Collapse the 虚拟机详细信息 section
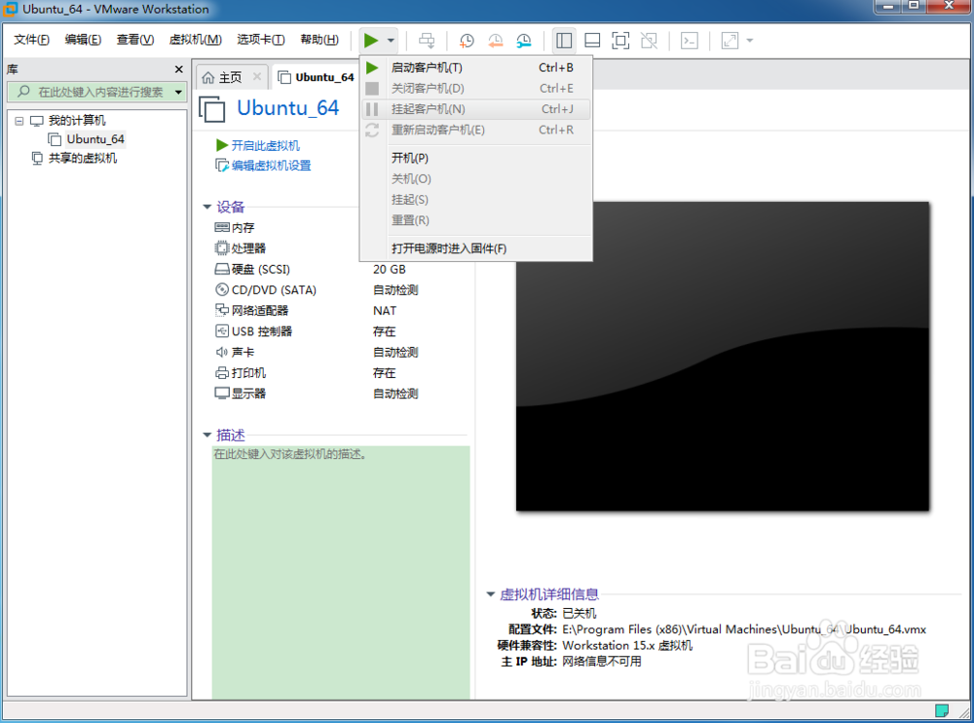The width and height of the screenshot is (974, 723). pos(490,595)
